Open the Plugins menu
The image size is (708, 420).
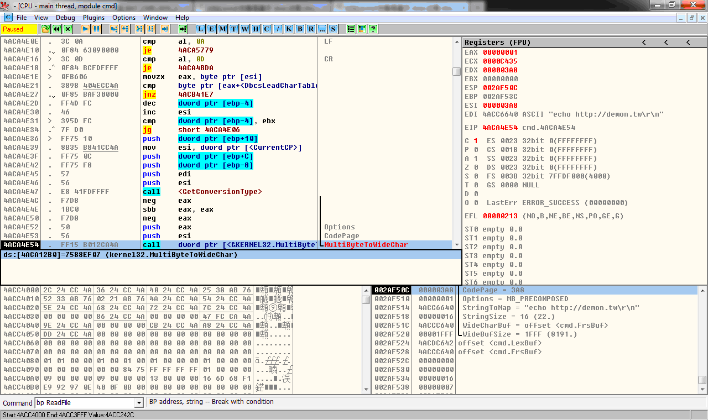(x=93, y=18)
